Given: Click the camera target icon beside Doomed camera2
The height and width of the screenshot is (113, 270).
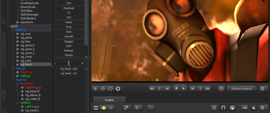Looking at the screenshot, I should [x=221, y=89].
